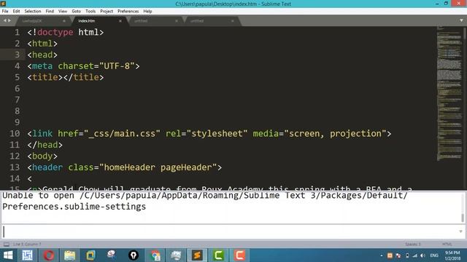The height and width of the screenshot is (262, 467).
Task: Toggle the console panel switcher icon
Action: [x=7, y=245]
